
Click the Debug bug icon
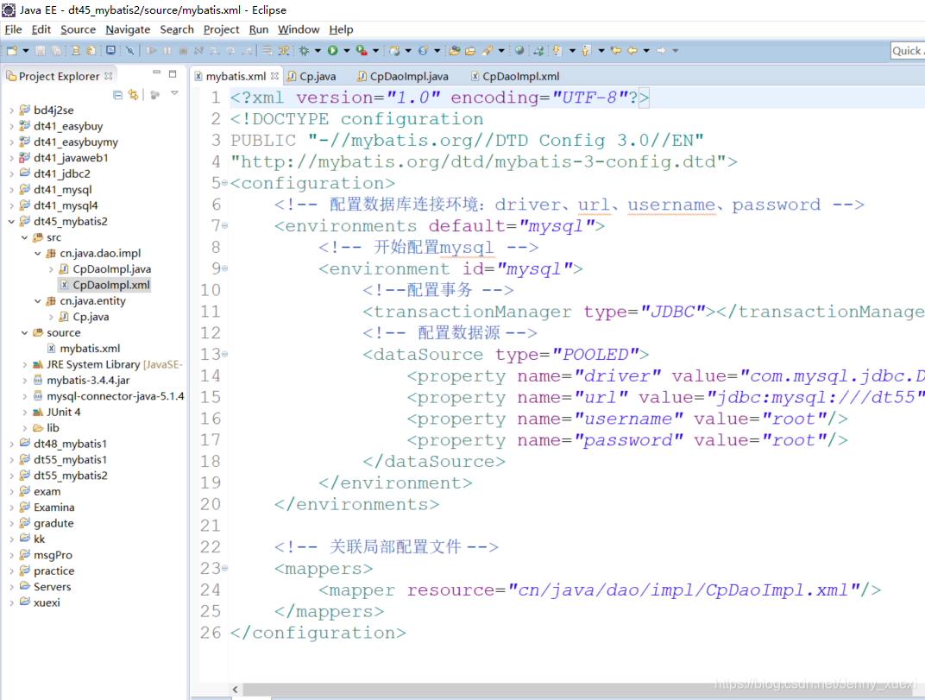click(304, 51)
